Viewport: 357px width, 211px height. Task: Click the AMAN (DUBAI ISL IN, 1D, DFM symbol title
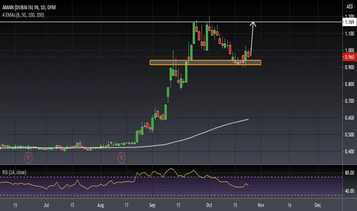[29, 7]
